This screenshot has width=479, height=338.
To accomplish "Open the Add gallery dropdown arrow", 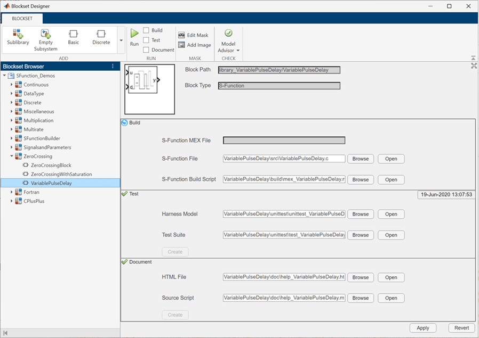I will point(121,40).
